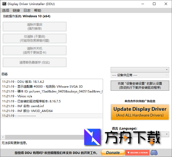The image size is (172, 157).
Task: Click the Become a Patron button
Action: coord(137,153)
